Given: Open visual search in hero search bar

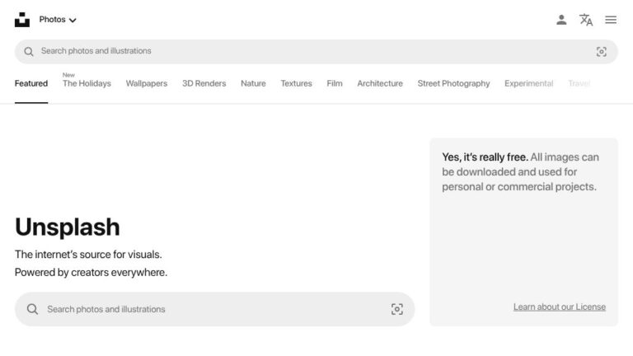Looking at the screenshot, I should pos(396,309).
